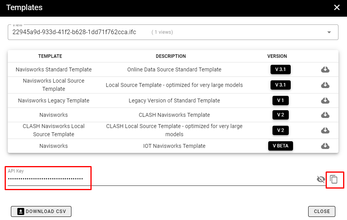Image resolution: width=347 pixels, height=220 pixels.
Task: Click the Close button
Action: [x=322, y=211]
